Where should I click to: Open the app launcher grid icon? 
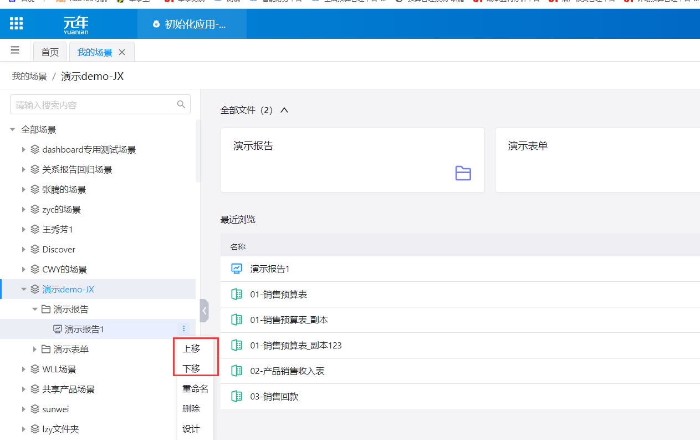coord(17,23)
